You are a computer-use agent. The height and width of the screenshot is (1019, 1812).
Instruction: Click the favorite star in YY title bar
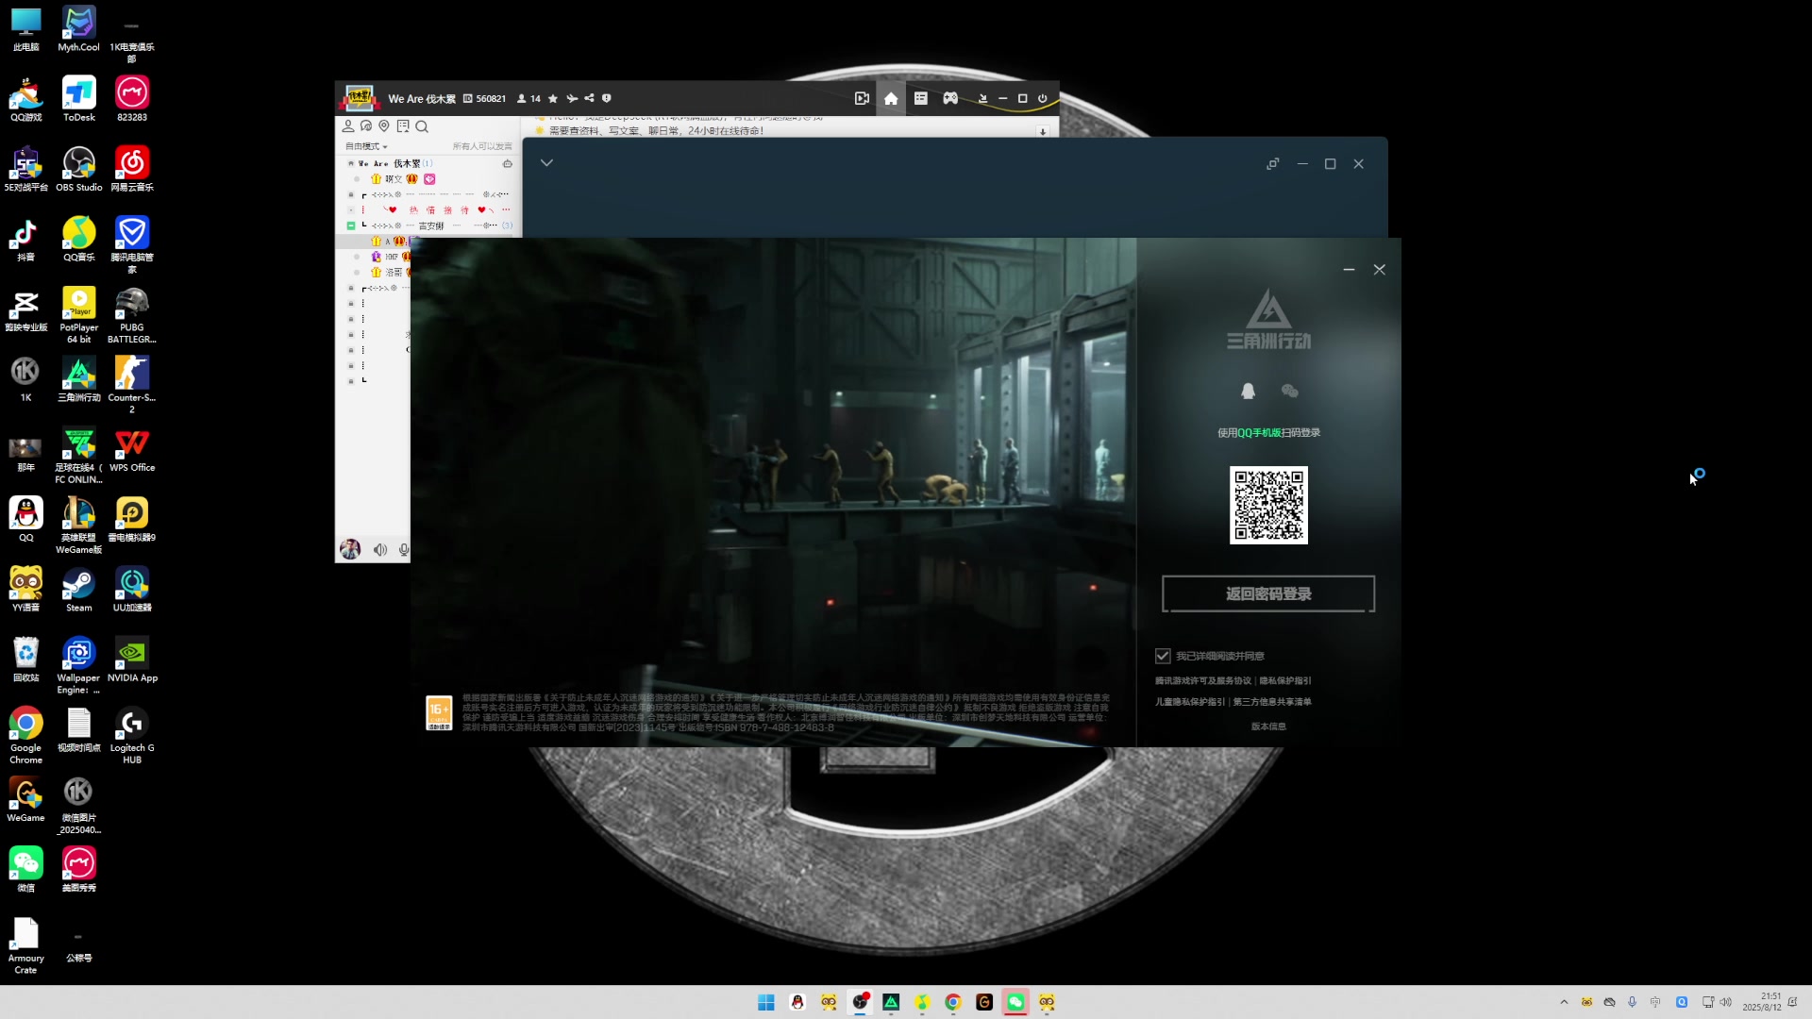553,98
